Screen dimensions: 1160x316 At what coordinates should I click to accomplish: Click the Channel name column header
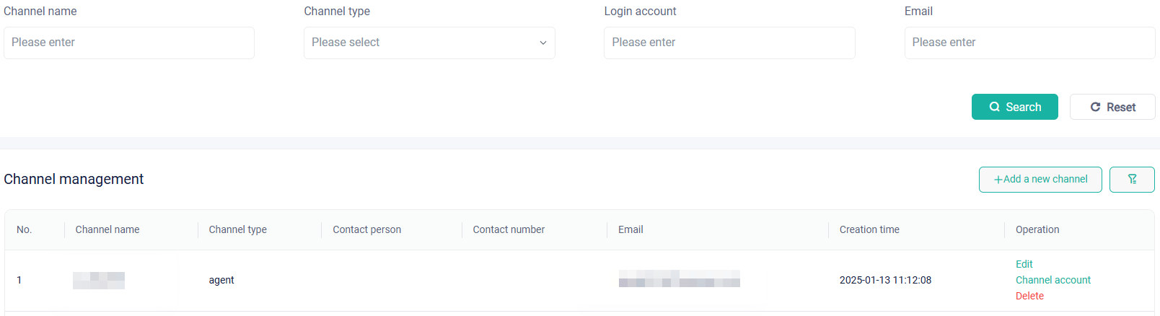pyautogui.click(x=107, y=229)
